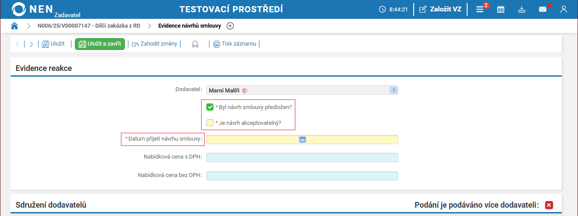
Task: Go to the next record arrow
Action: click(31, 44)
